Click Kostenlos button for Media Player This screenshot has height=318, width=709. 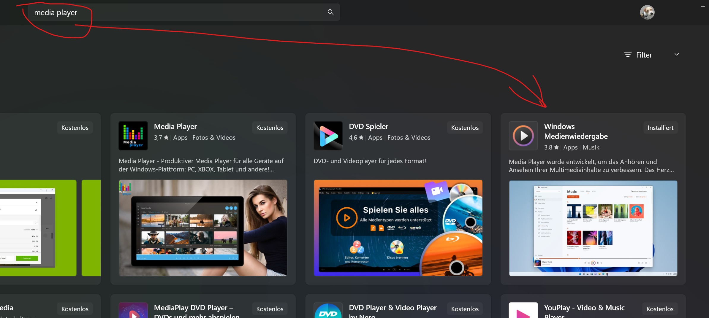coord(270,128)
